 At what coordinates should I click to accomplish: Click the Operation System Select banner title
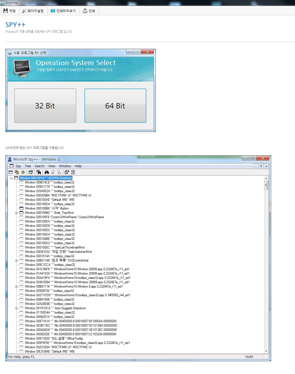(76, 63)
